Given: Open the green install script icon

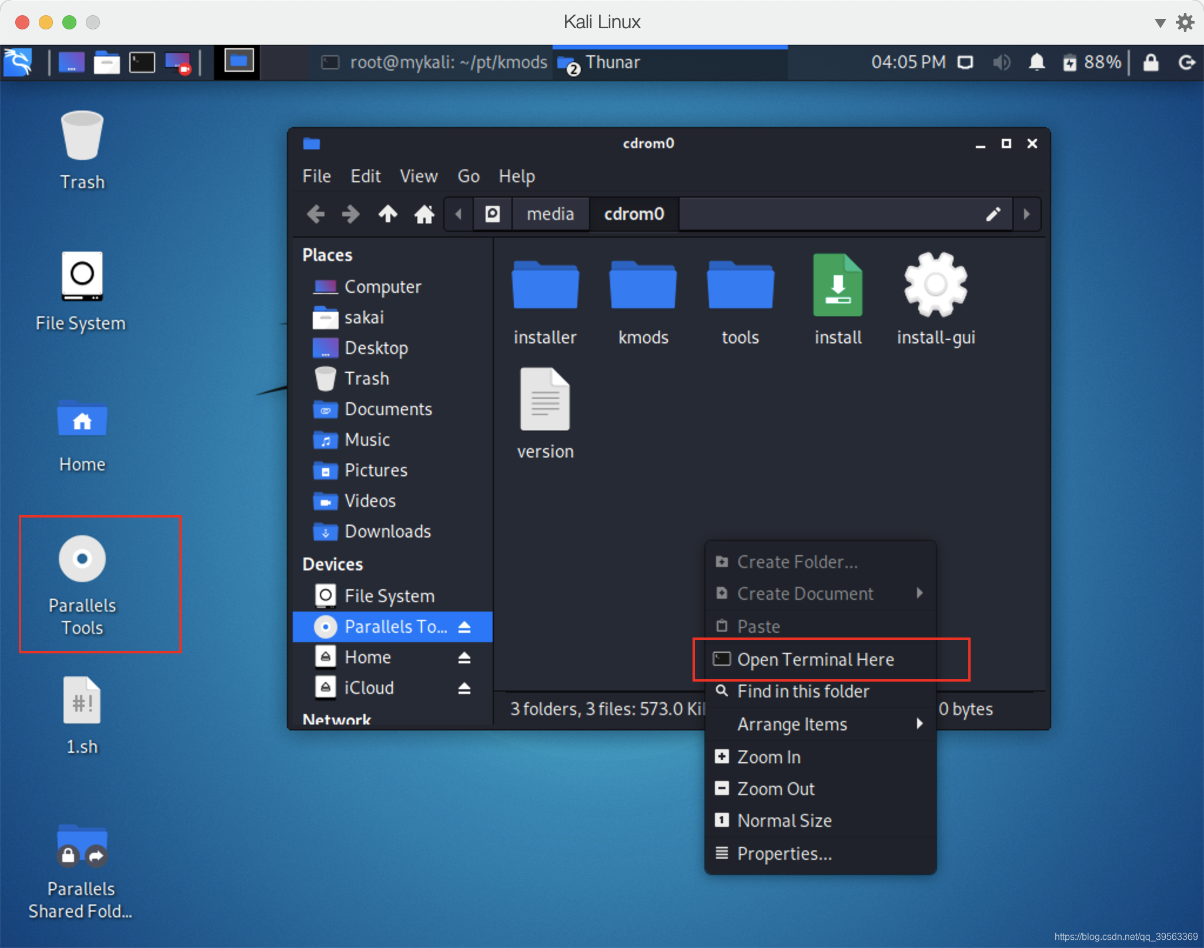Looking at the screenshot, I should tap(838, 285).
